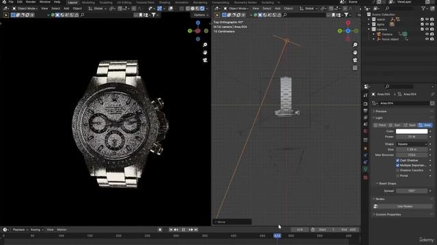Open the Render menu
437x245 pixels.
coord(31,2)
